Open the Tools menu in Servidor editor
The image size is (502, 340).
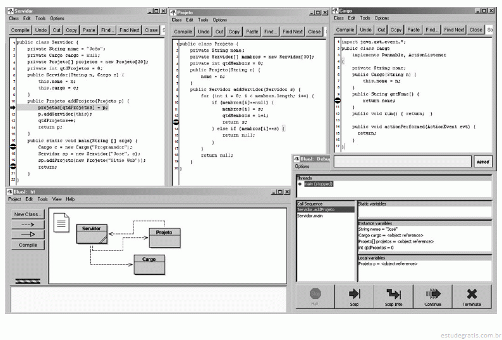point(40,19)
